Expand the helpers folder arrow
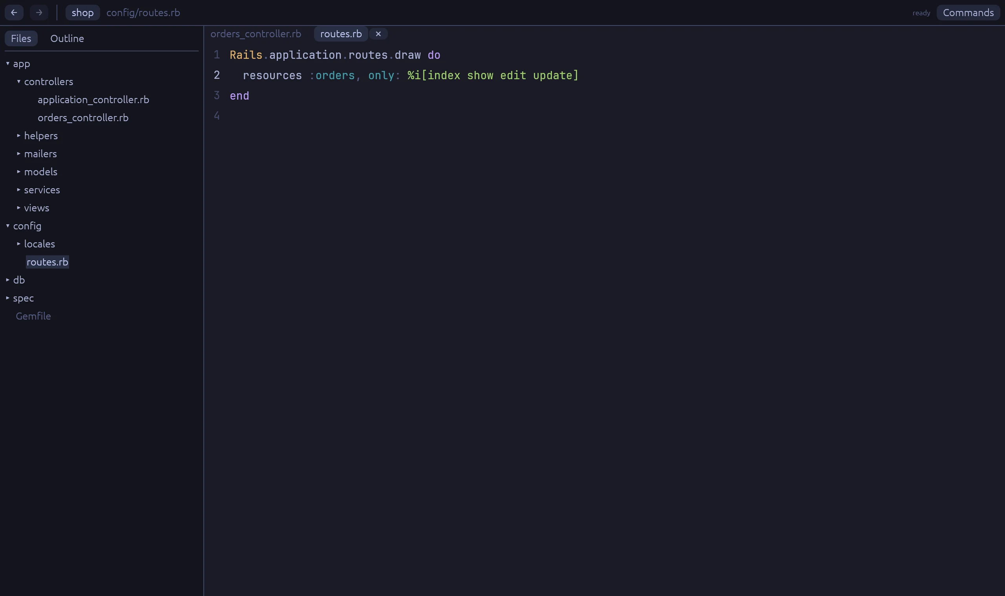1005x596 pixels. coord(18,136)
